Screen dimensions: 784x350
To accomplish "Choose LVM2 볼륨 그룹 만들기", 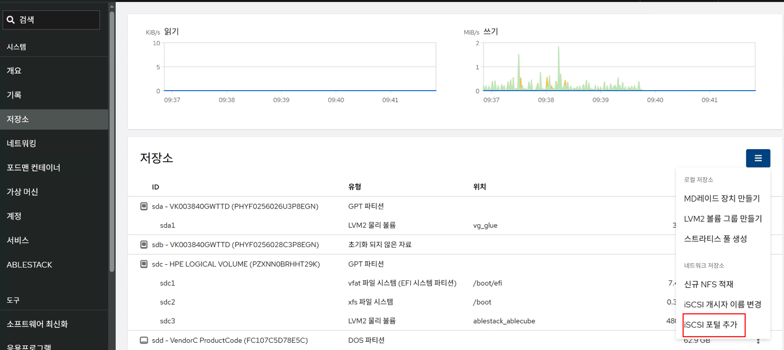I will [x=723, y=218].
